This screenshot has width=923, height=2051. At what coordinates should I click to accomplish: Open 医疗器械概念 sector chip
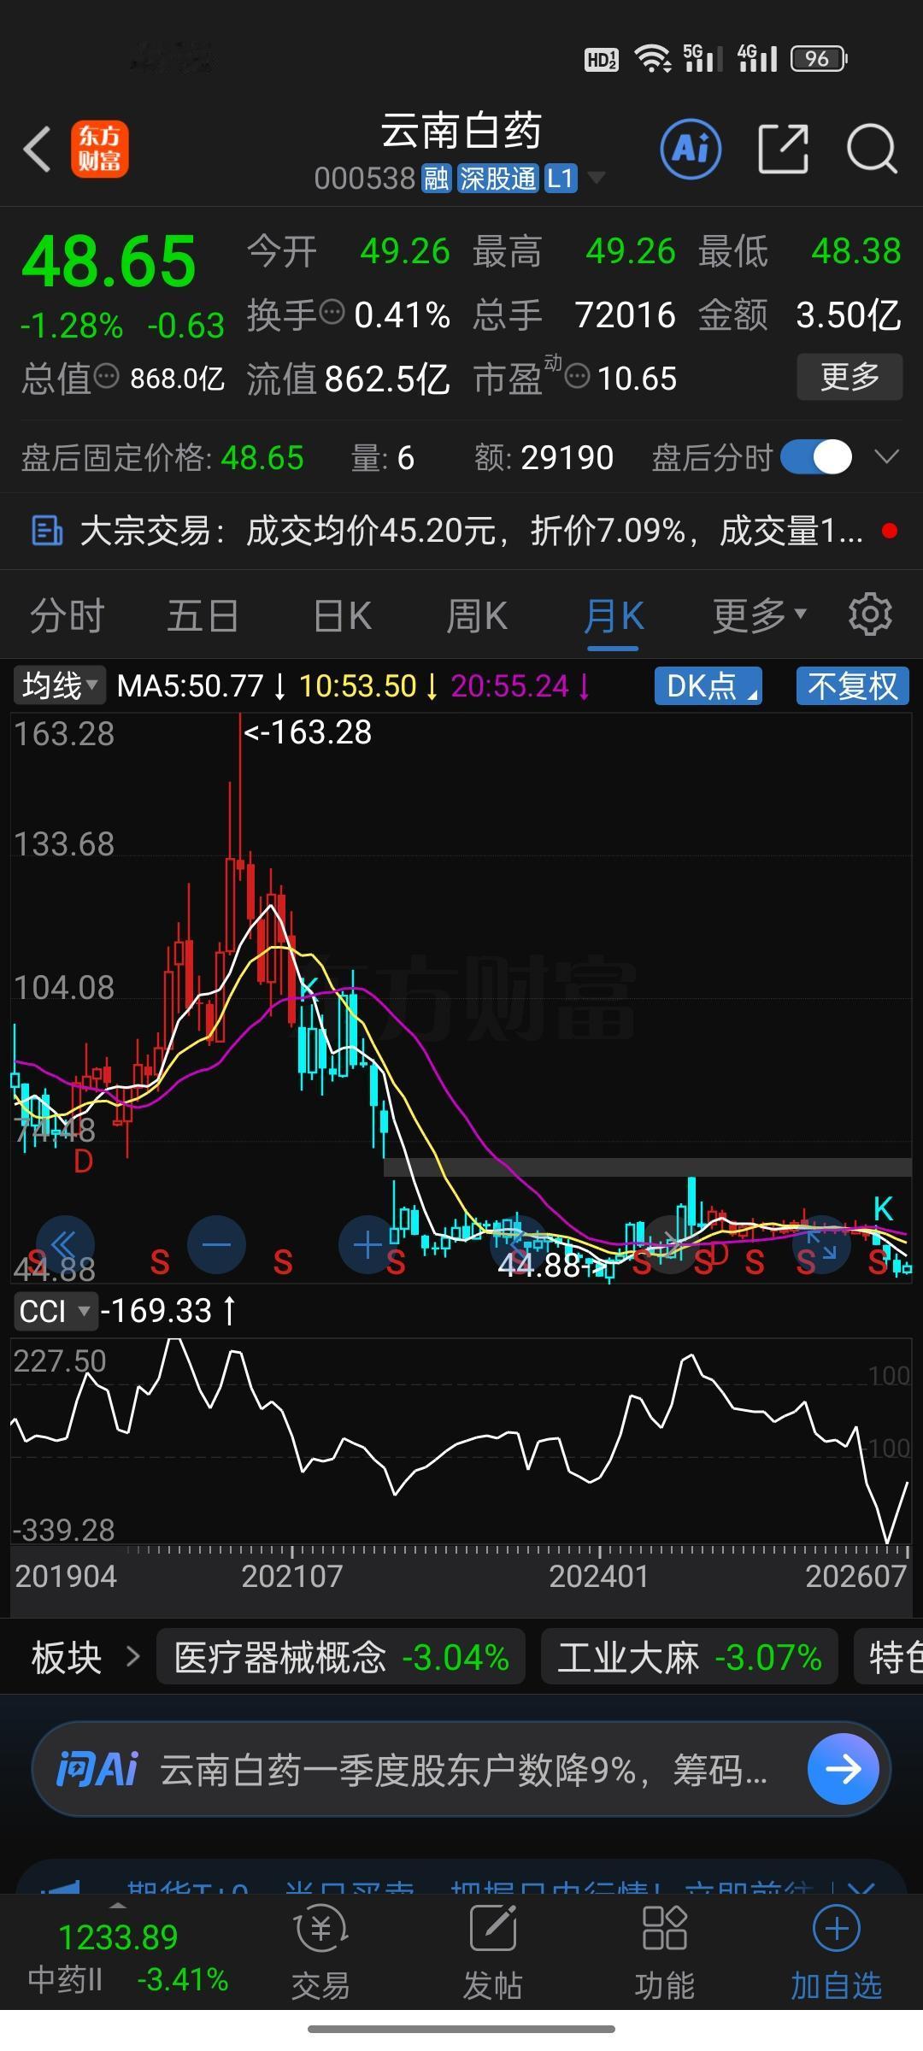point(341,1657)
